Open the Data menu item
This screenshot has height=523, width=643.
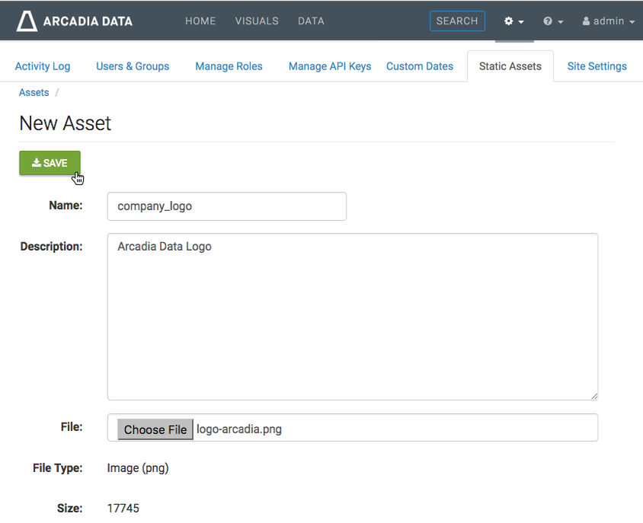[x=311, y=21]
